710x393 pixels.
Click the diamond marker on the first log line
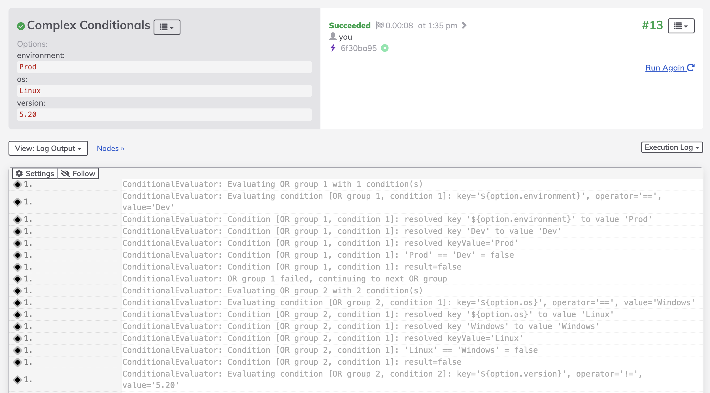(17, 184)
